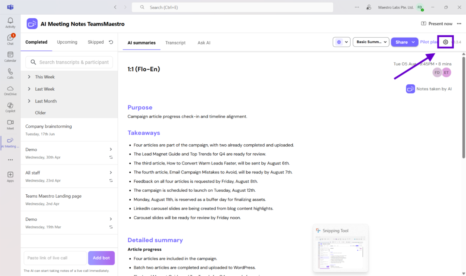Viewport: 466px width, 276px height.
Task: Open the people icon in title bar
Action: 369,7
